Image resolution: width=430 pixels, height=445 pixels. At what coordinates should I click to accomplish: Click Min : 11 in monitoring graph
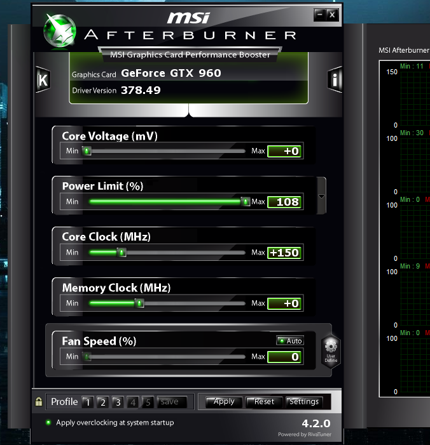coord(412,66)
